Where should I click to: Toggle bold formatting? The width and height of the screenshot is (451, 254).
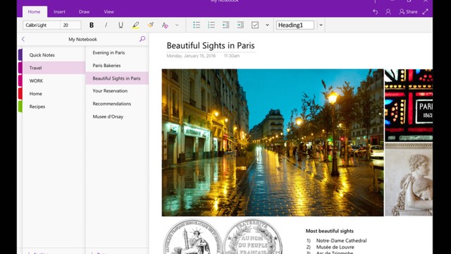tap(92, 25)
